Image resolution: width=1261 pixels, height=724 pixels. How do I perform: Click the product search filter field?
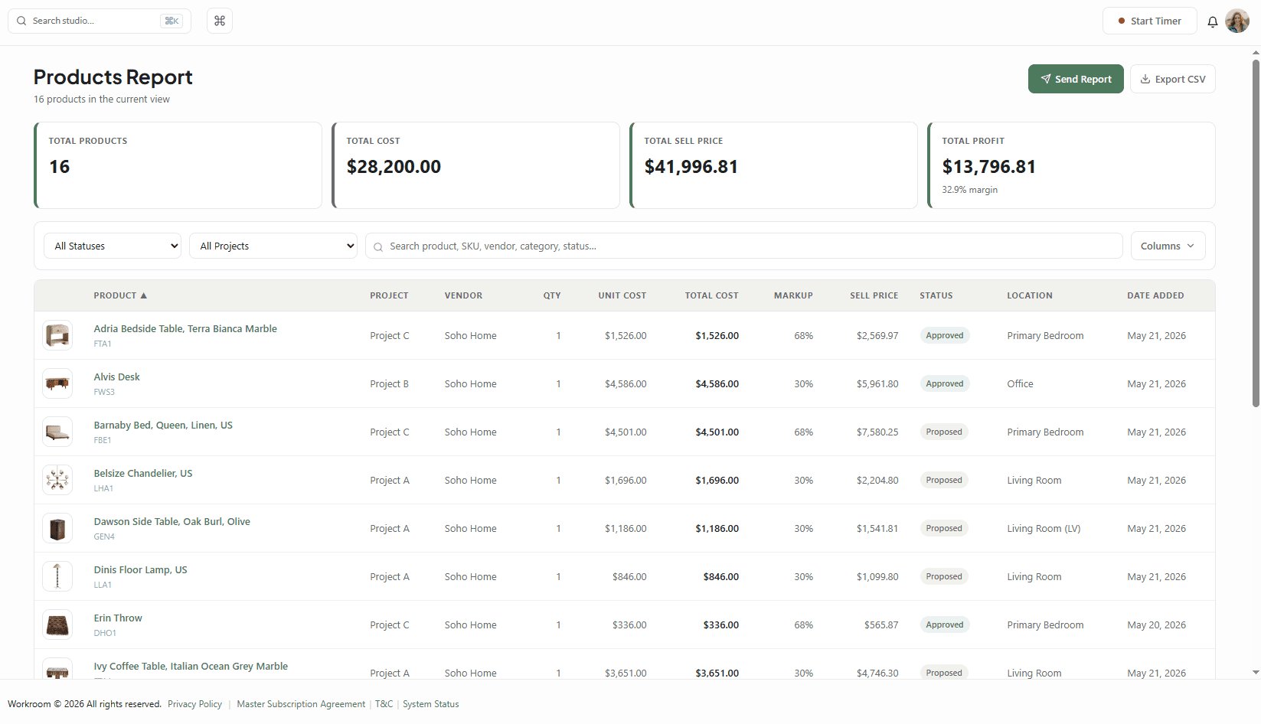[x=743, y=246]
